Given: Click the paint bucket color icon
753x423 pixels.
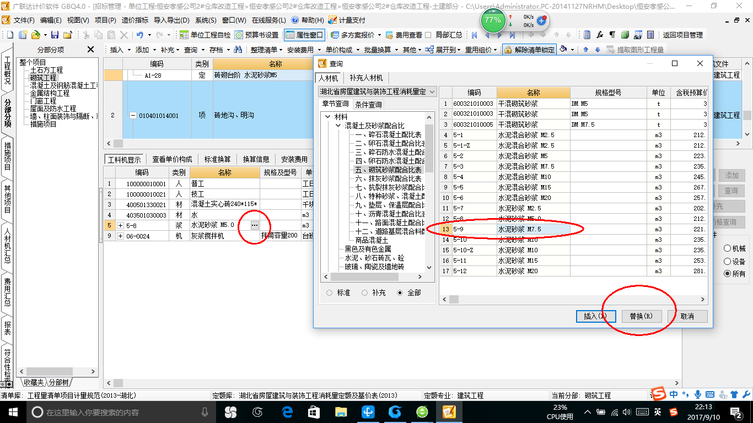Looking at the screenshot, I should click(x=563, y=50).
